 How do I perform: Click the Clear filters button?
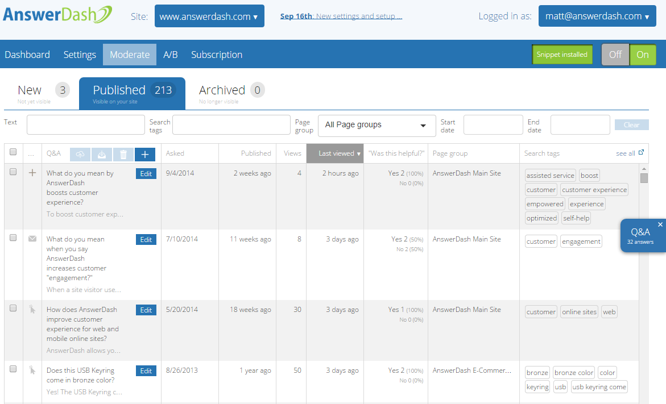pos(632,125)
